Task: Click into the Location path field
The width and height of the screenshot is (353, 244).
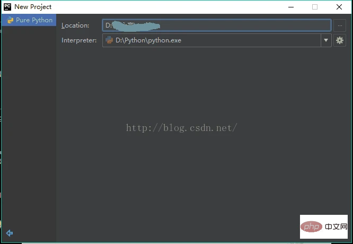Action: (216, 25)
